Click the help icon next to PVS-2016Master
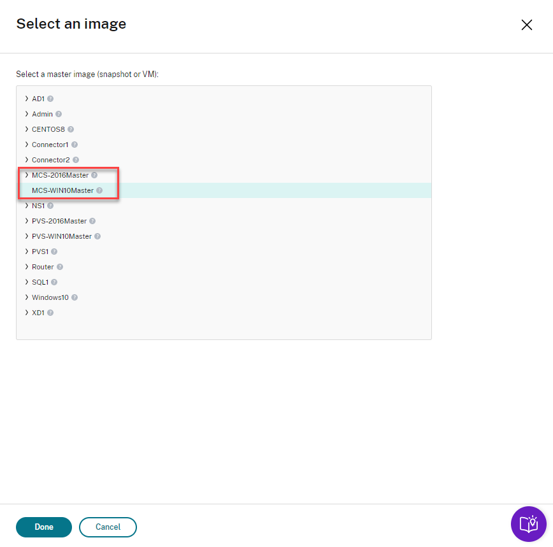 coord(92,221)
